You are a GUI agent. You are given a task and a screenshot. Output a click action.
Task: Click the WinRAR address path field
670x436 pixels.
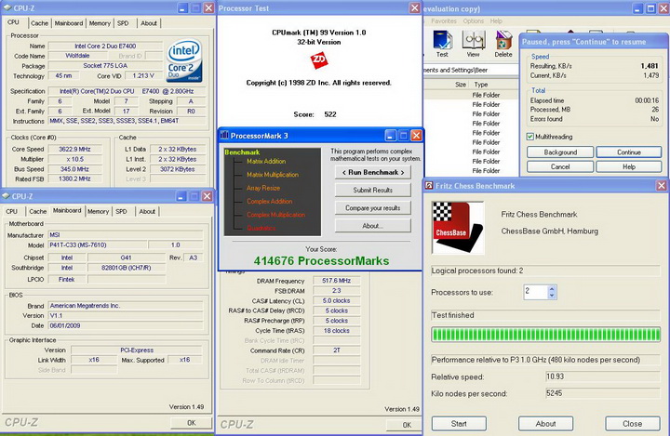[x=470, y=70]
